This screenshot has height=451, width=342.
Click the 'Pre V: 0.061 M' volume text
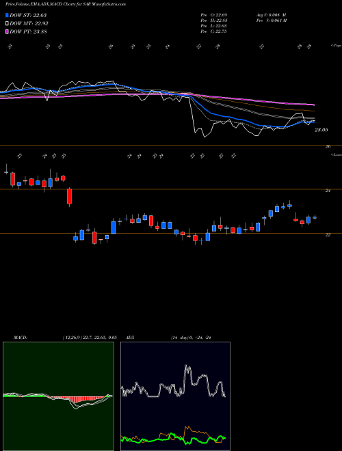tap(272, 20)
